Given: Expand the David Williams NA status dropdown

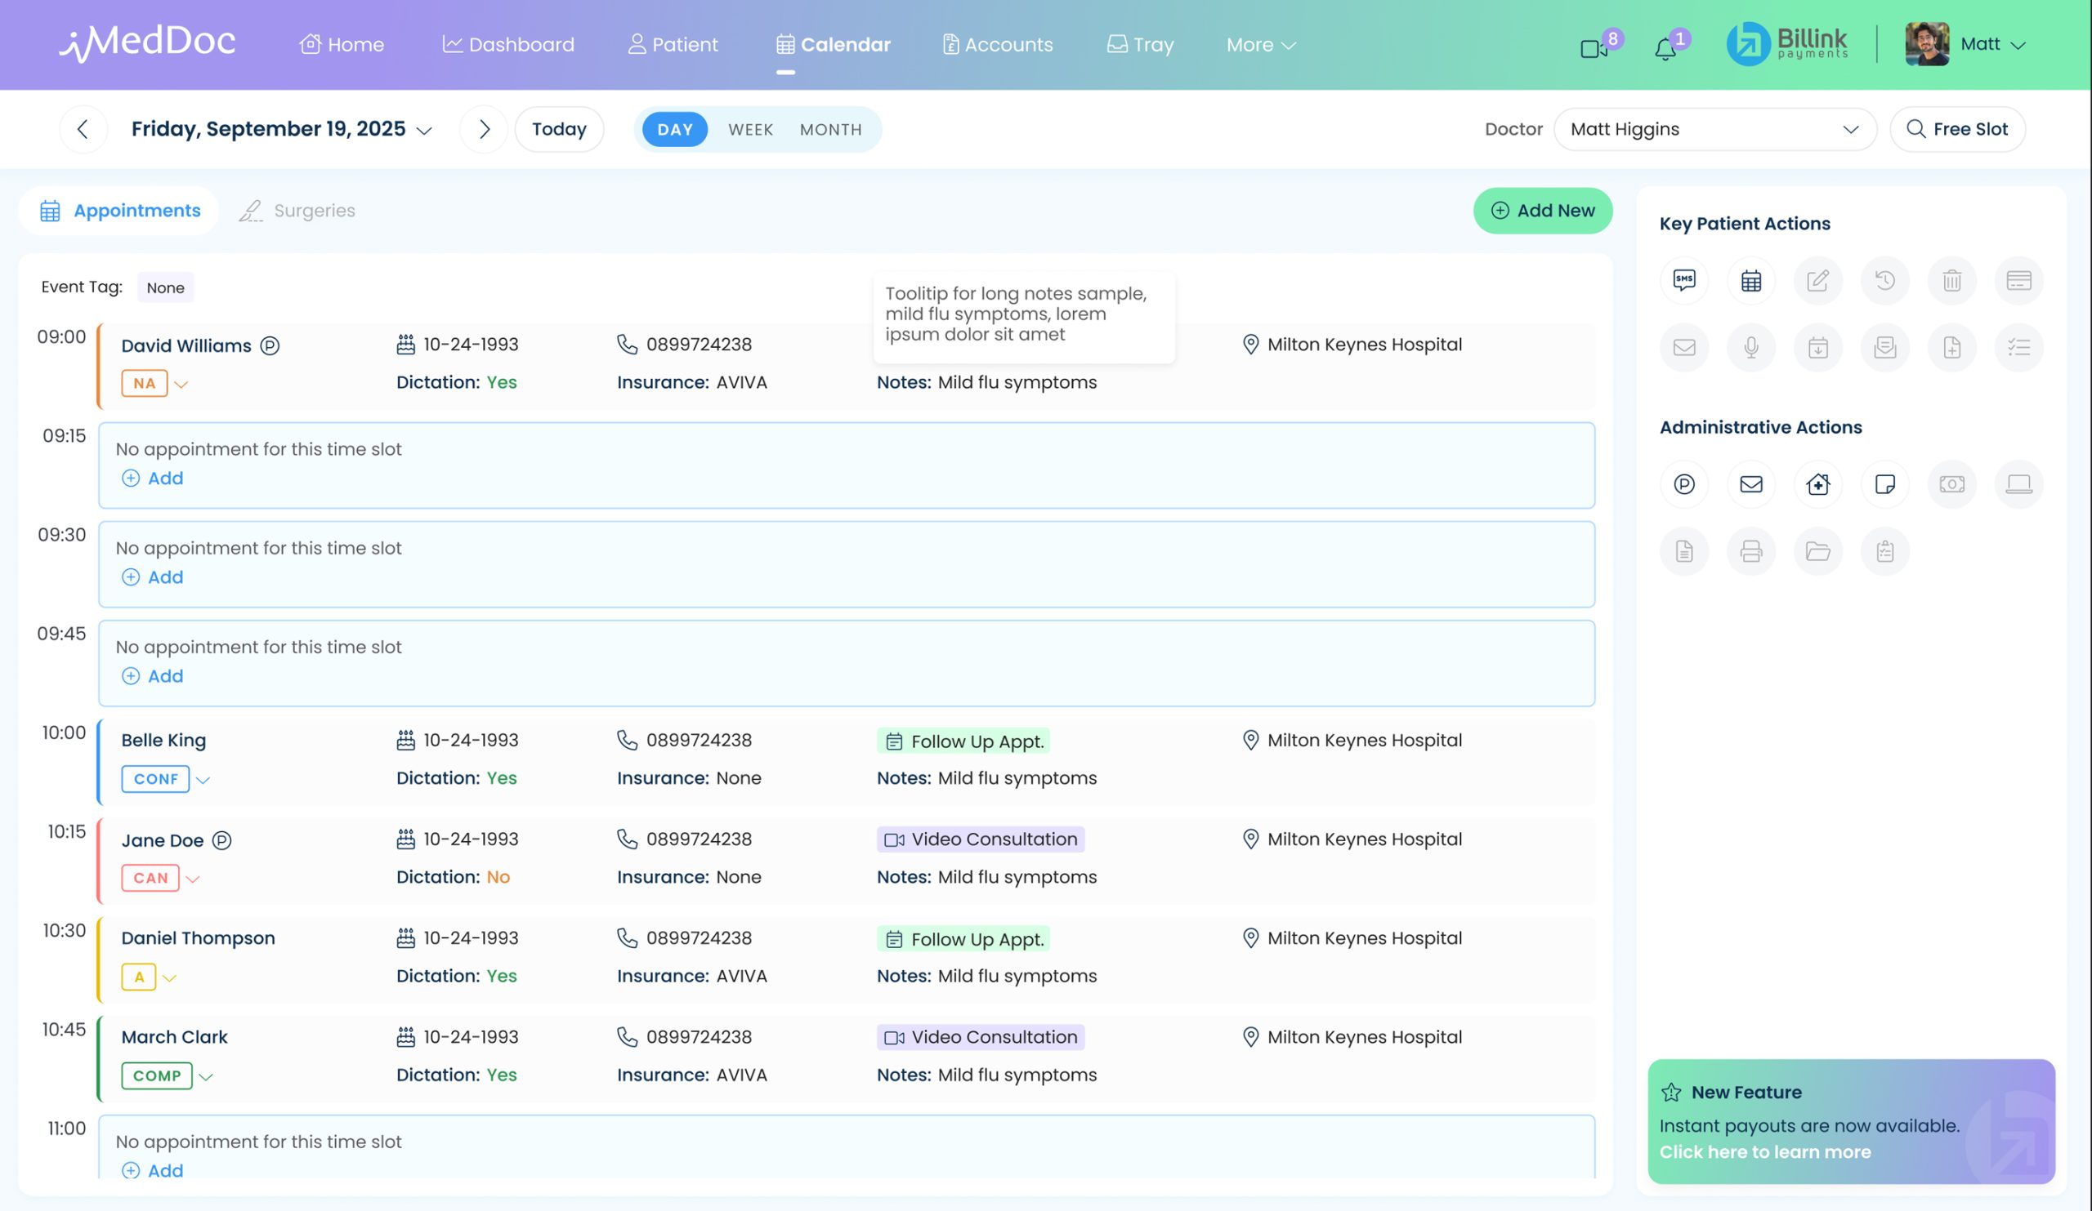Looking at the screenshot, I should point(181,383).
